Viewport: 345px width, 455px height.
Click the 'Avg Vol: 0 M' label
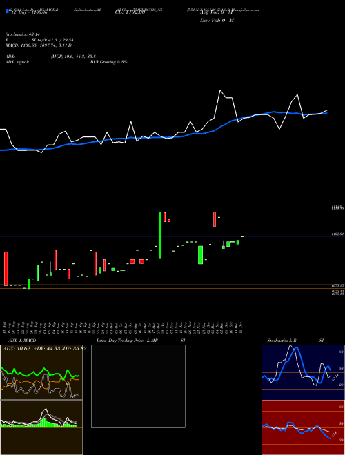click(217, 13)
